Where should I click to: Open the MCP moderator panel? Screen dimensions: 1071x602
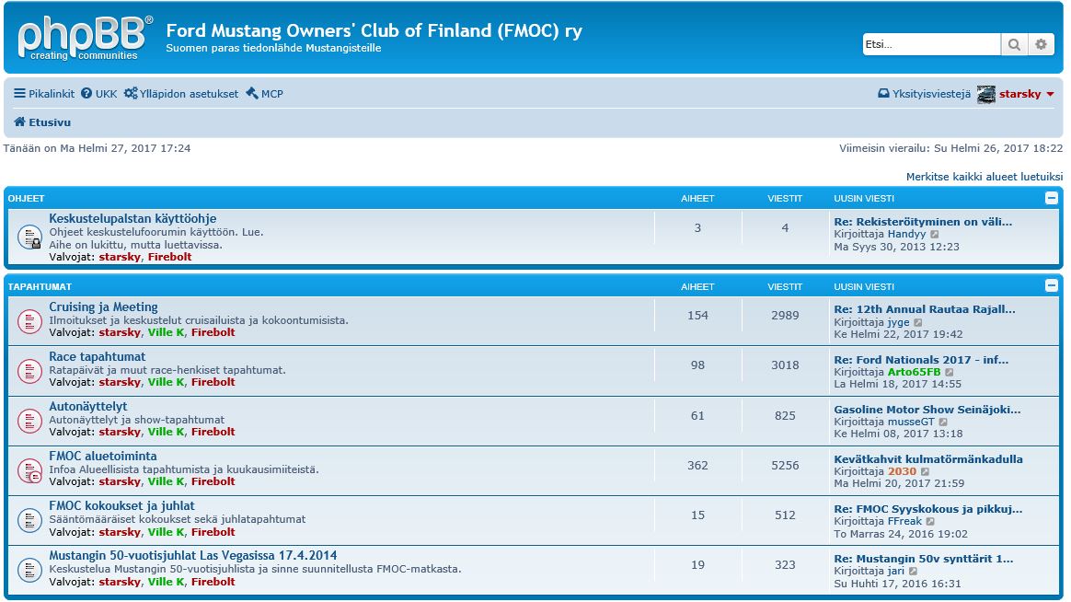tap(265, 94)
